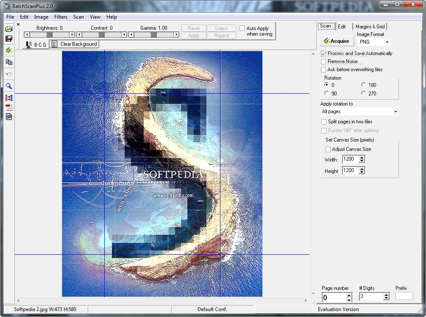This screenshot has height=317, width=426.
Task: Switch to the Clear Background tab
Action: (74, 44)
